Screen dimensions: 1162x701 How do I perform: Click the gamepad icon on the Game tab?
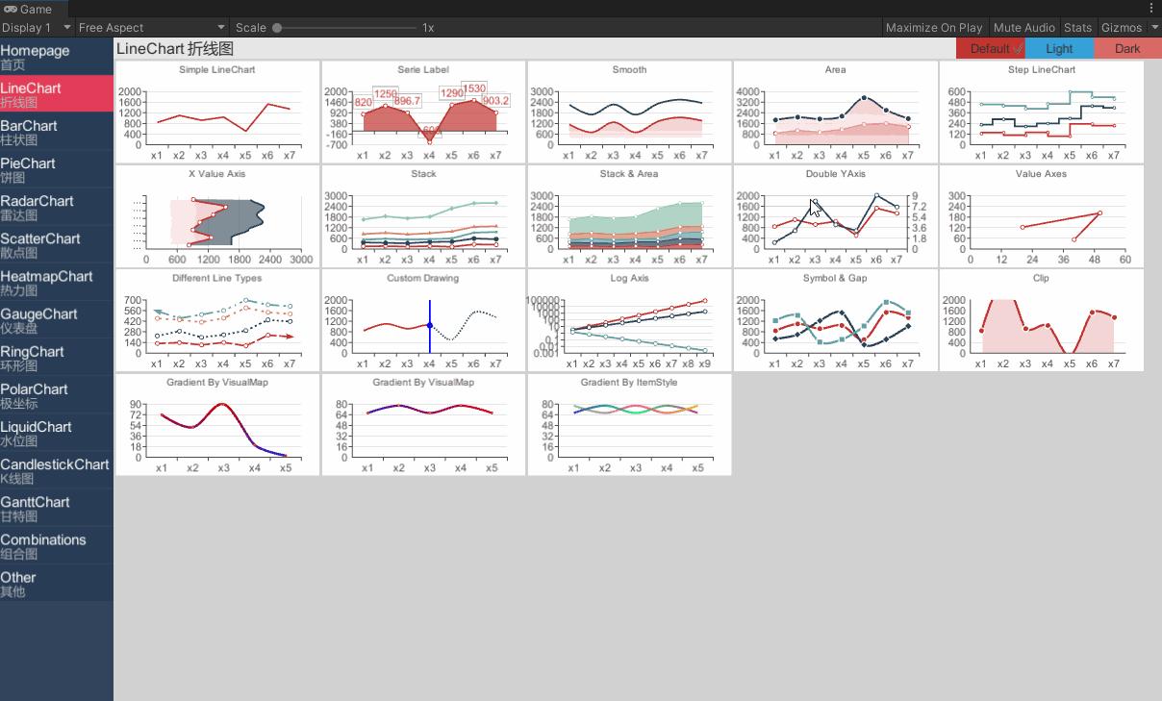[10, 8]
